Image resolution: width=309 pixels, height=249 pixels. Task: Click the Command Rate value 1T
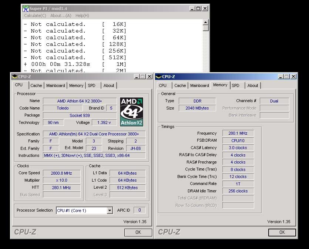click(x=238, y=184)
